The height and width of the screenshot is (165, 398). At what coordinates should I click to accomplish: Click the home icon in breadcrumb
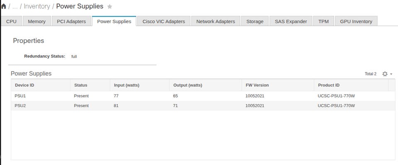[4, 6]
